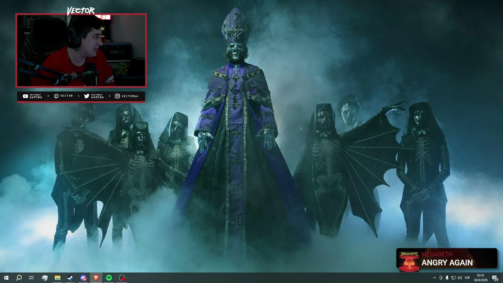Screen dimensions: 503x283
Task: Open Discord with the 9+ badge
Action: (x=83, y=278)
